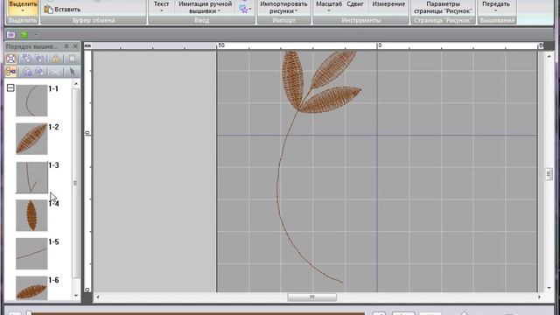Click the arrow pointer icon in panel
560x315 pixels.
[72, 72]
